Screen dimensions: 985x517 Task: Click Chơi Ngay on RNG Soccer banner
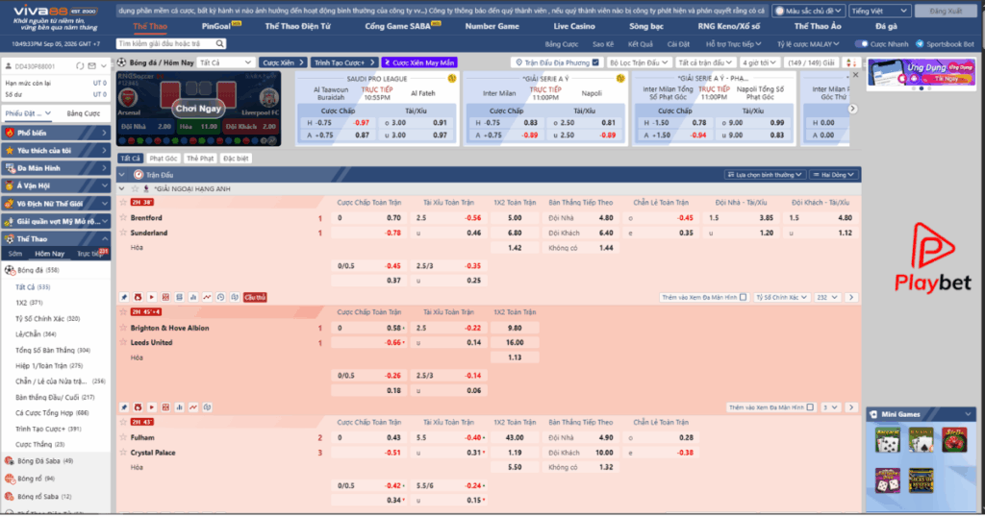[x=198, y=108]
